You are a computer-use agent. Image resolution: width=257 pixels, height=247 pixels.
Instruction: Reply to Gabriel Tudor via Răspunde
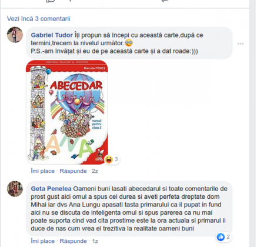[x=73, y=171]
